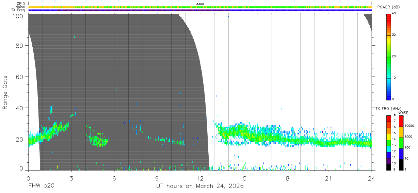Click the 1 label on the noise scale
Viewport: 418px width, 193px height.
406,169
